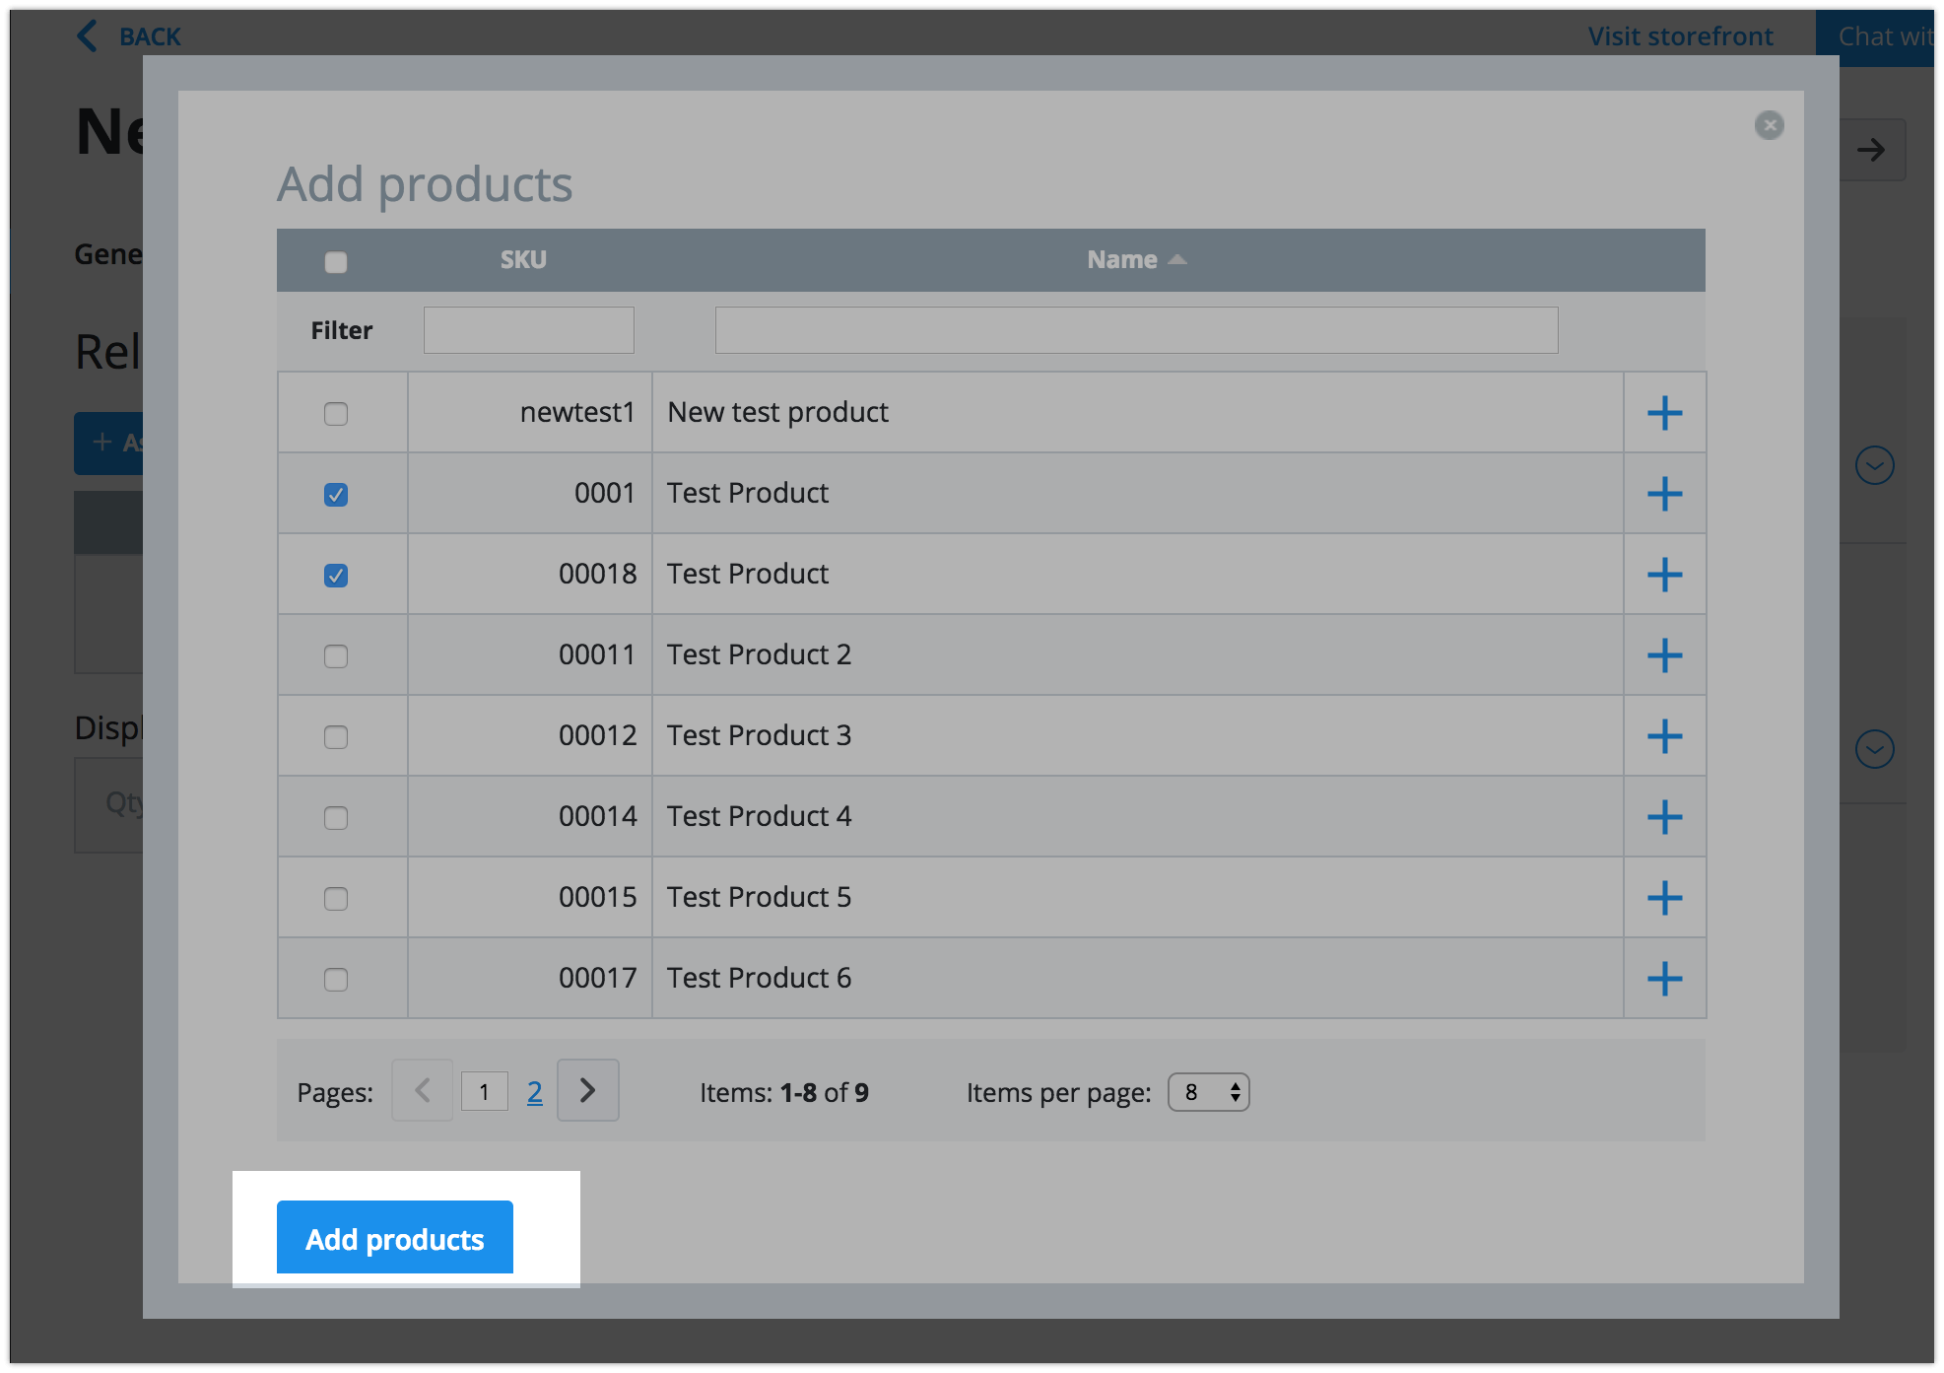Click plus icon for New test product

click(x=1664, y=413)
